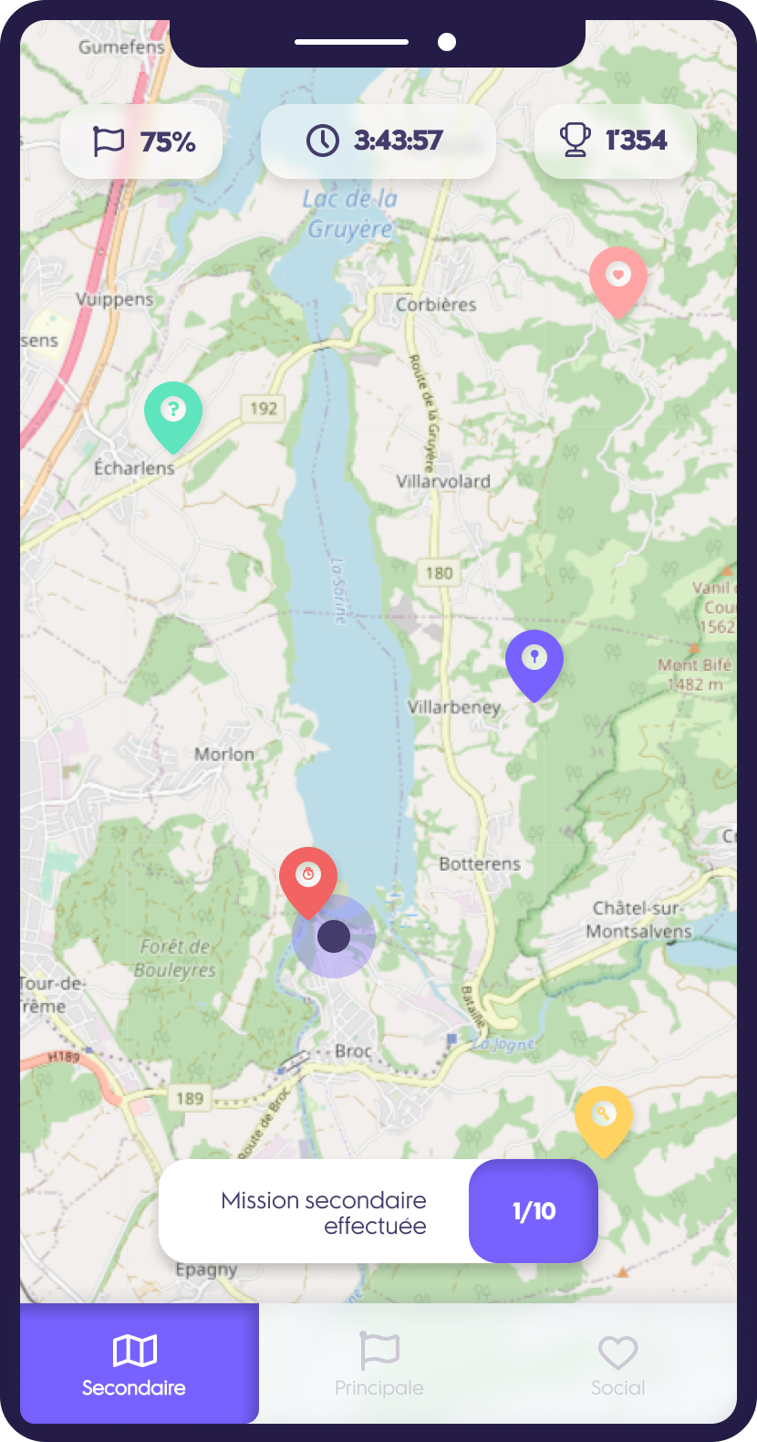Click the clock icon in timer pill
This screenshot has width=757, height=1442.
point(323,141)
